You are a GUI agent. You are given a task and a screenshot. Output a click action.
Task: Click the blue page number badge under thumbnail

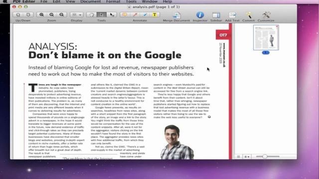point(266,53)
